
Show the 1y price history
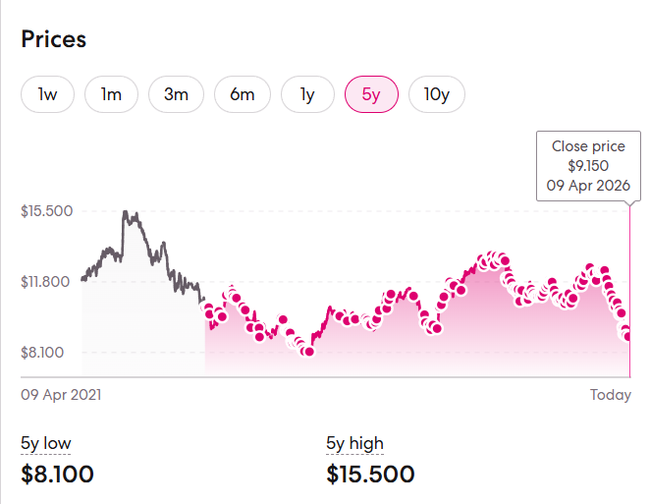[x=306, y=94]
